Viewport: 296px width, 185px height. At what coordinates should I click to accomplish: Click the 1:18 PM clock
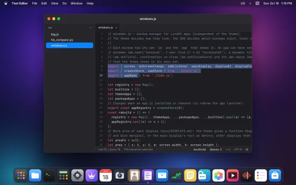[287, 3]
